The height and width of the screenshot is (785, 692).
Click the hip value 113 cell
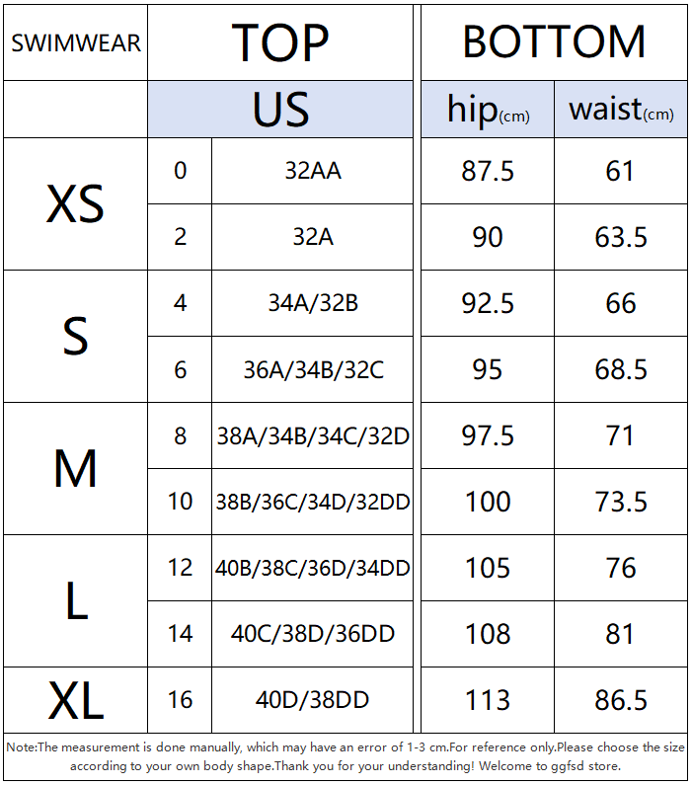(488, 699)
